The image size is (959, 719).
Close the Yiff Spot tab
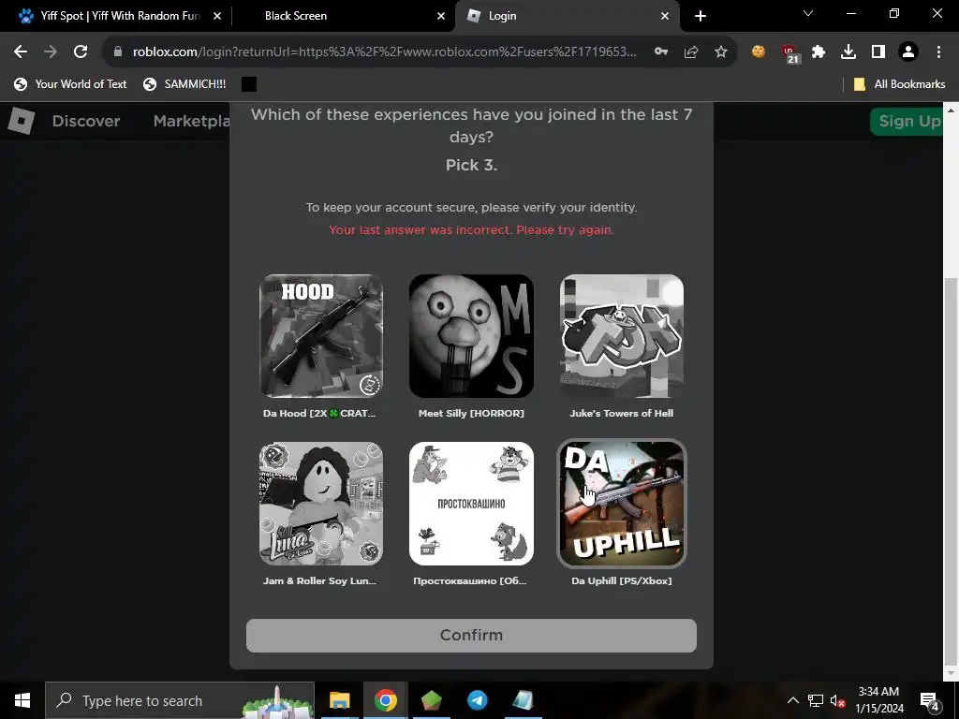tap(217, 16)
